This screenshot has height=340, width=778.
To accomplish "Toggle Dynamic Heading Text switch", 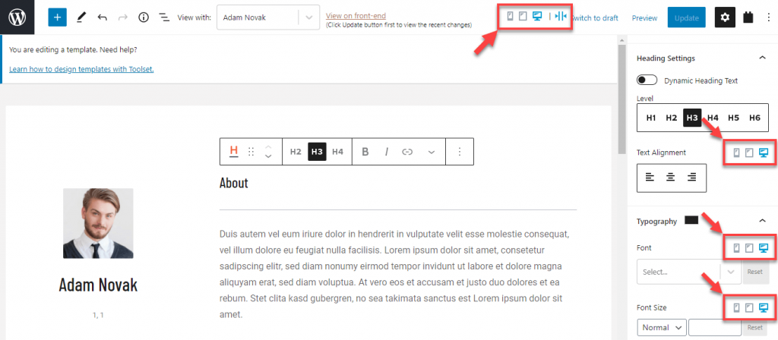I will [x=647, y=80].
